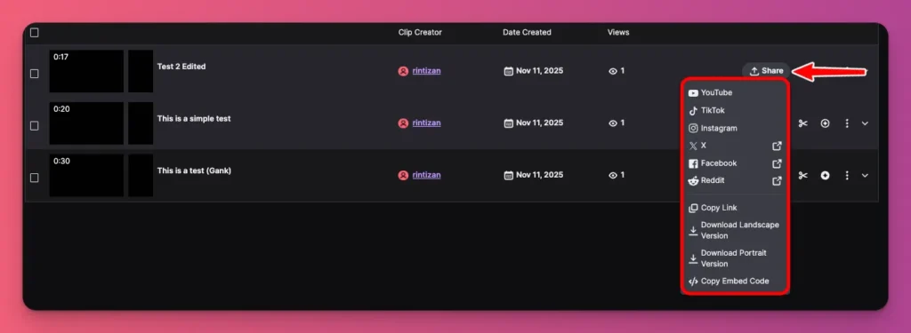This screenshot has width=911, height=333.
Task: Open the portrait thumbnail of This is a test (Gank)
Action: point(141,175)
